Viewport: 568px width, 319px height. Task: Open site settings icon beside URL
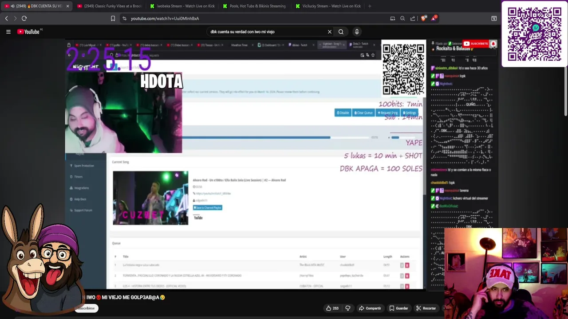point(124,18)
